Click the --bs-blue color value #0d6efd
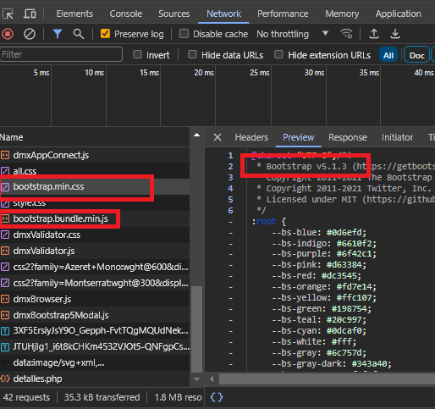This screenshot has width=435, height=409. click(x=344, y=232)
